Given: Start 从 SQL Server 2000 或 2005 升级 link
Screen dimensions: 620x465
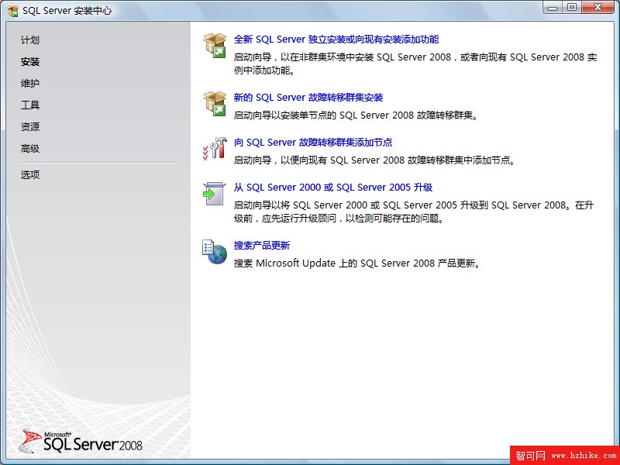Looking at the screenshot, I should [333, 188].
